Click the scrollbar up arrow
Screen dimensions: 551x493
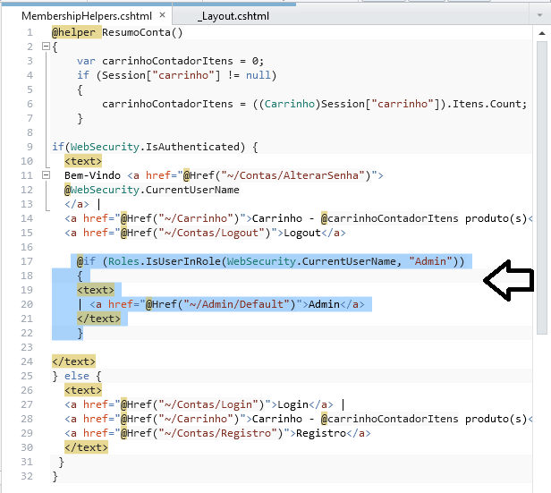(542, 33)
